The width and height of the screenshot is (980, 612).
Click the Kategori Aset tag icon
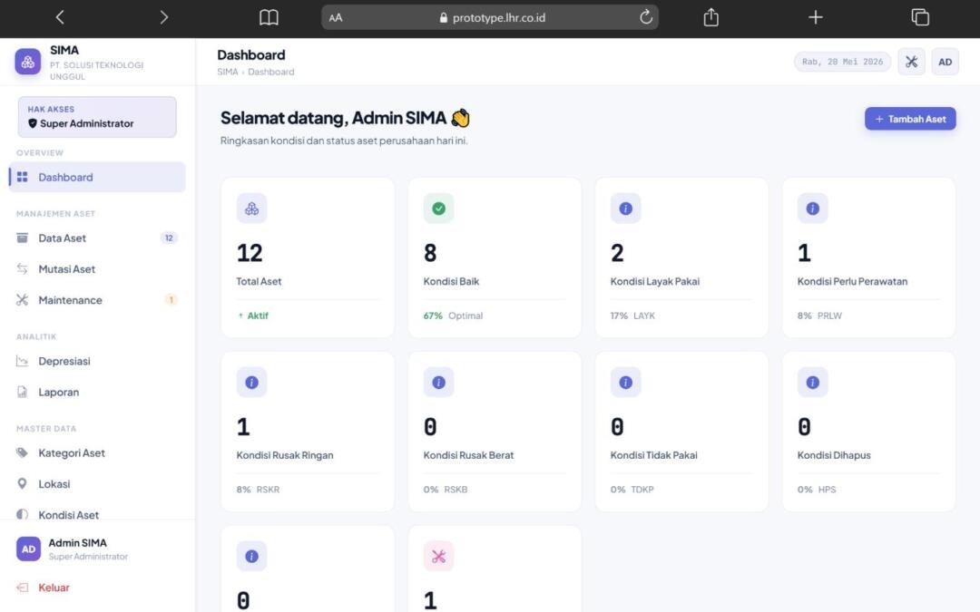[x=23, y=452]
